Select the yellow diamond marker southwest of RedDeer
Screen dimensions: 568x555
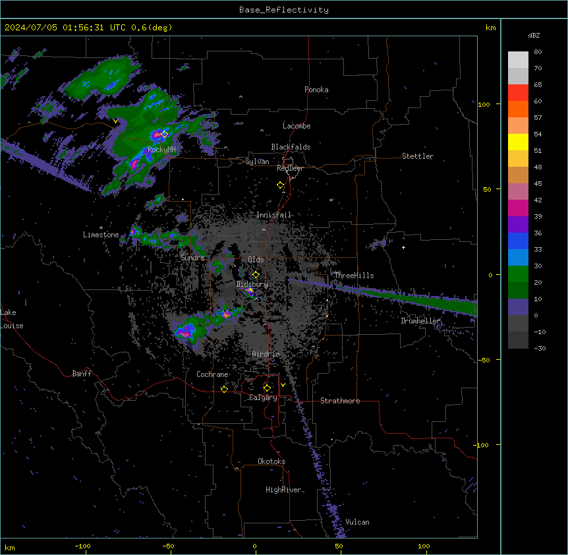coord(281,185)
